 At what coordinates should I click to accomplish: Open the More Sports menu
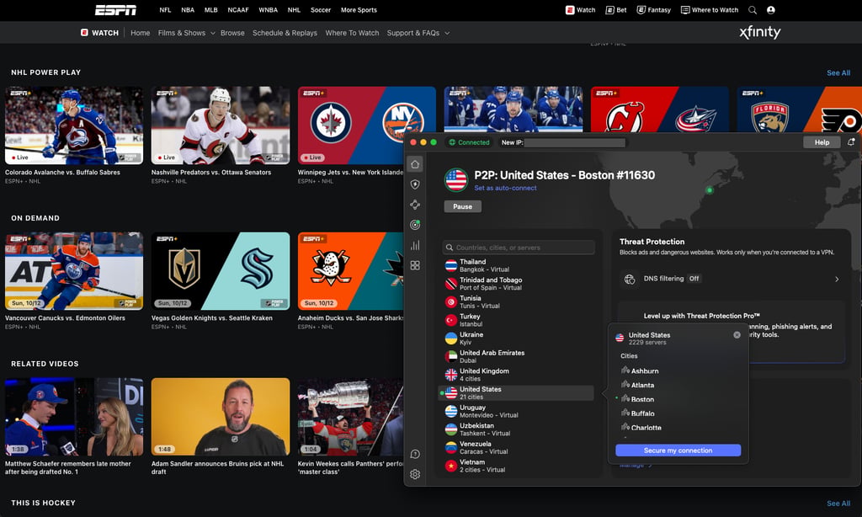pyautogui.click(x=359, y=10)
